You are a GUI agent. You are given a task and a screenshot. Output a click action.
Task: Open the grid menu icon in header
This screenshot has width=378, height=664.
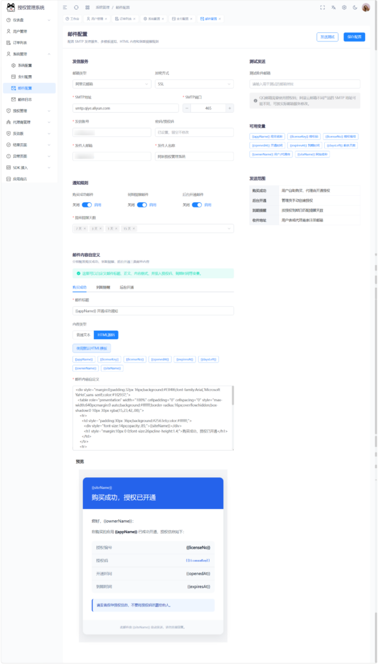click(x=87, y=7)
